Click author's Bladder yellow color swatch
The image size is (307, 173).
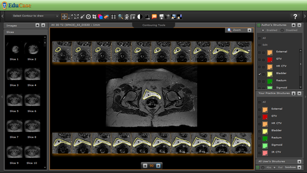click(270, 74)
